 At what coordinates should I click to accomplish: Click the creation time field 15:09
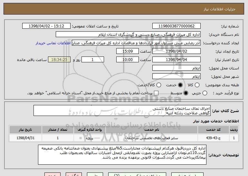point(128,51)
